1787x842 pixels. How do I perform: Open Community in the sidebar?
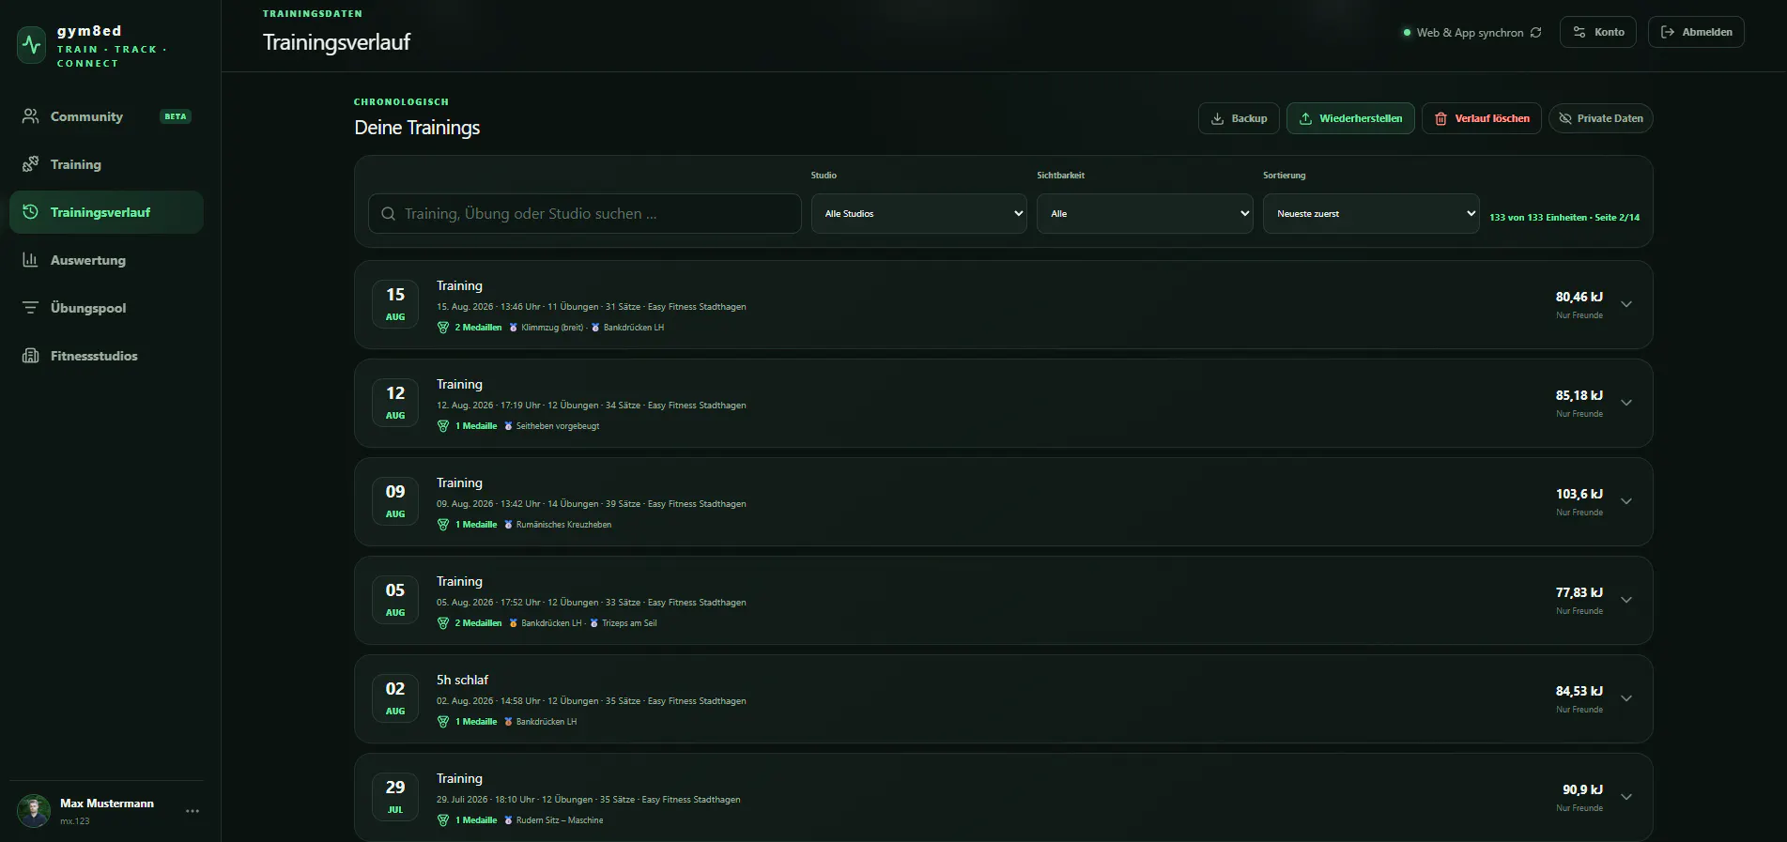106,116
